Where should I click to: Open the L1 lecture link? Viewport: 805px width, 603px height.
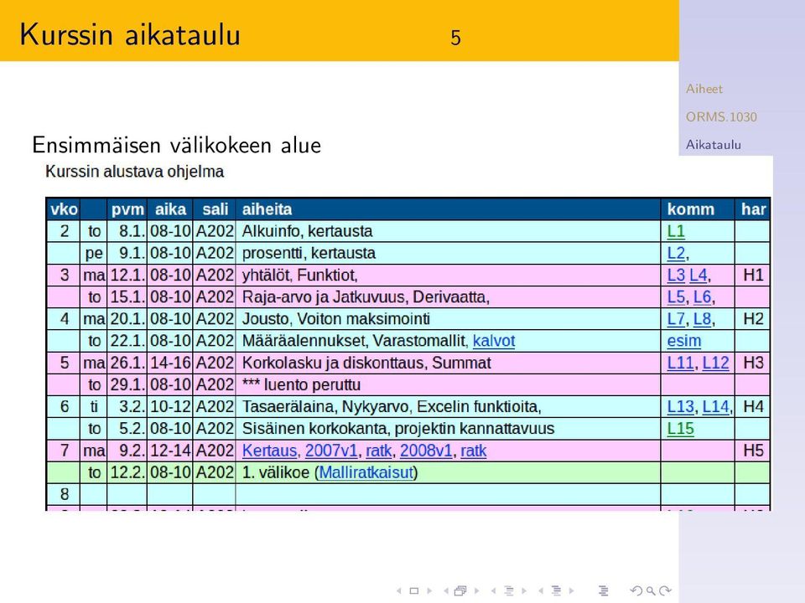click(x=676, y=231)
